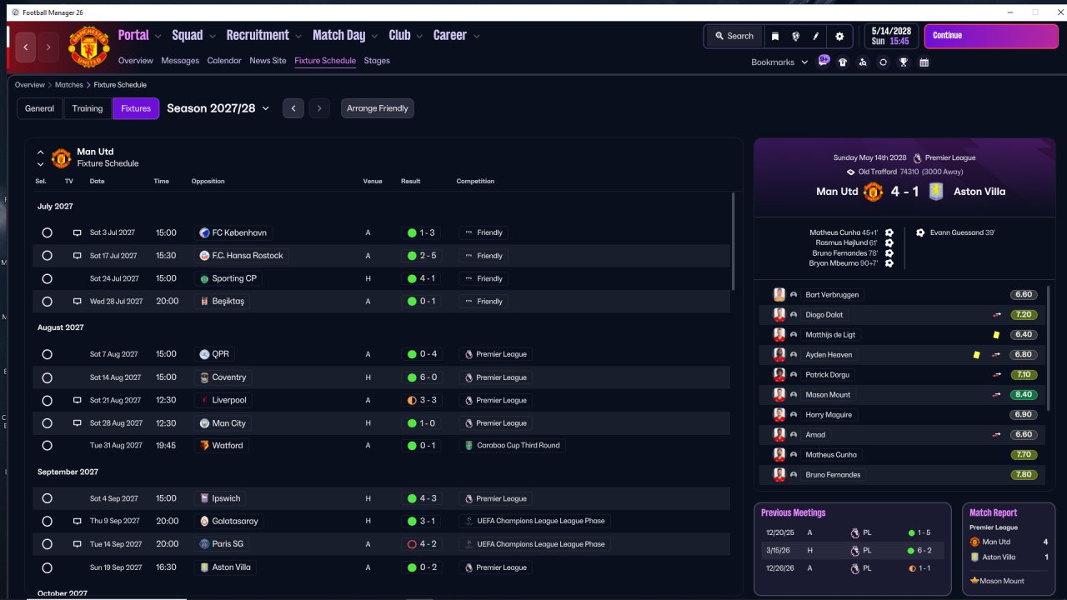
Task: Go to the previous season arrow button
Action: [293, 108]
